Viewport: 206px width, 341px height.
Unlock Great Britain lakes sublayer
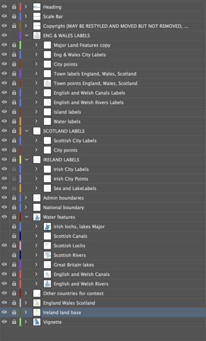pyautogui.click(x=14, y=265)
